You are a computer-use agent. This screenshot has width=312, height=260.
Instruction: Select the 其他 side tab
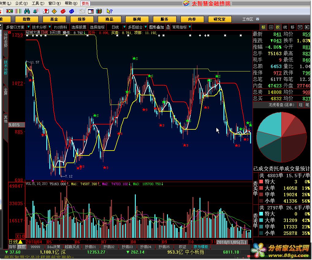(6, 119)
